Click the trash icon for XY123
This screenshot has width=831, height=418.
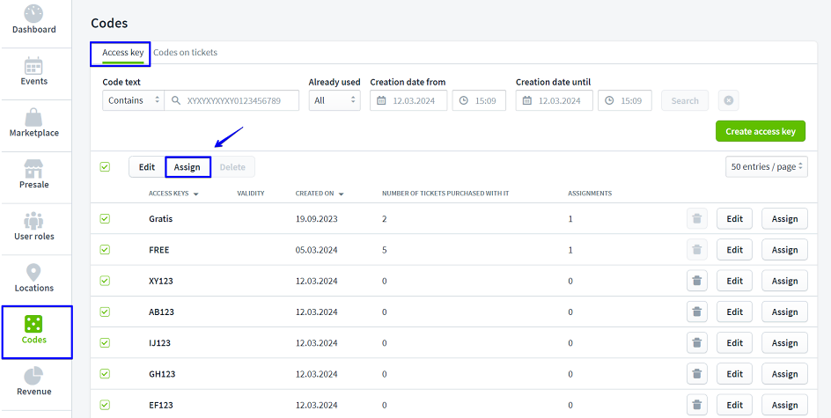click(696, 281)
